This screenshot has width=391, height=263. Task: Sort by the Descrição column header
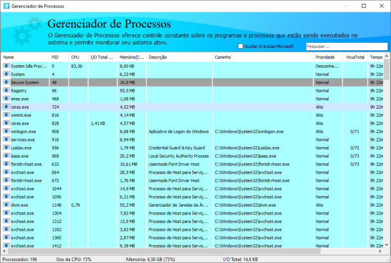180,57
